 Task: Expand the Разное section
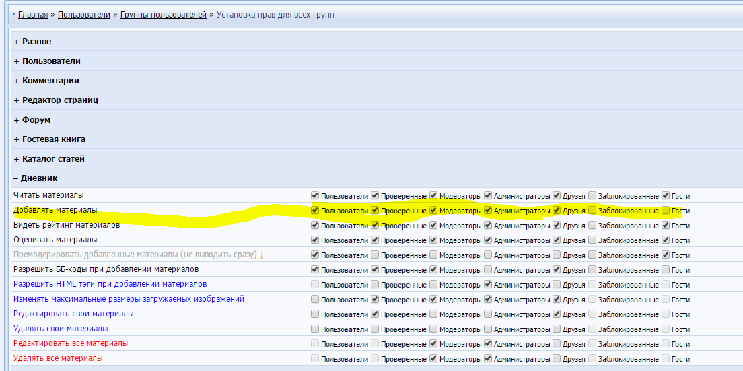pos(36,42)
